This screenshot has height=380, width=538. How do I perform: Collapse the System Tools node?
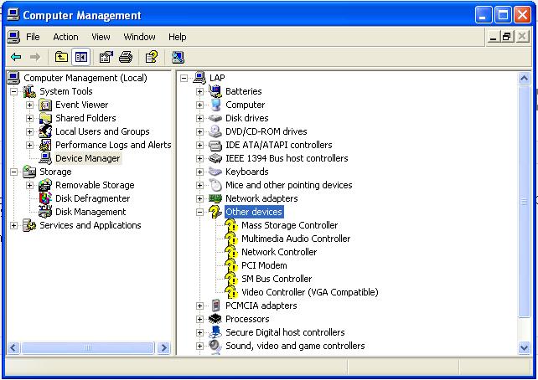pyautogui.click(x=13, y=91)
